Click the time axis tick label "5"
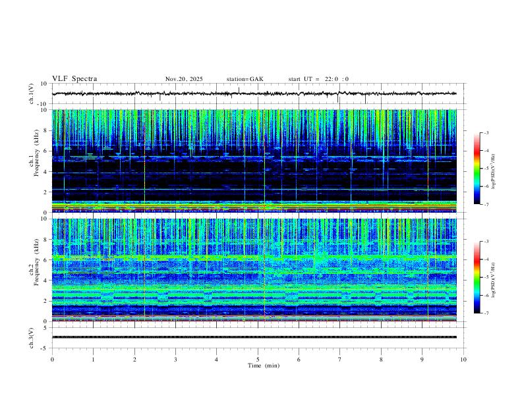The image size is (522, 403). (x=258, y=360)
